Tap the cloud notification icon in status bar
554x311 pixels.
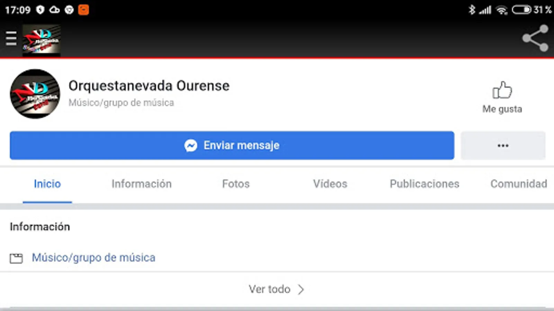click(x=54, y=10)
